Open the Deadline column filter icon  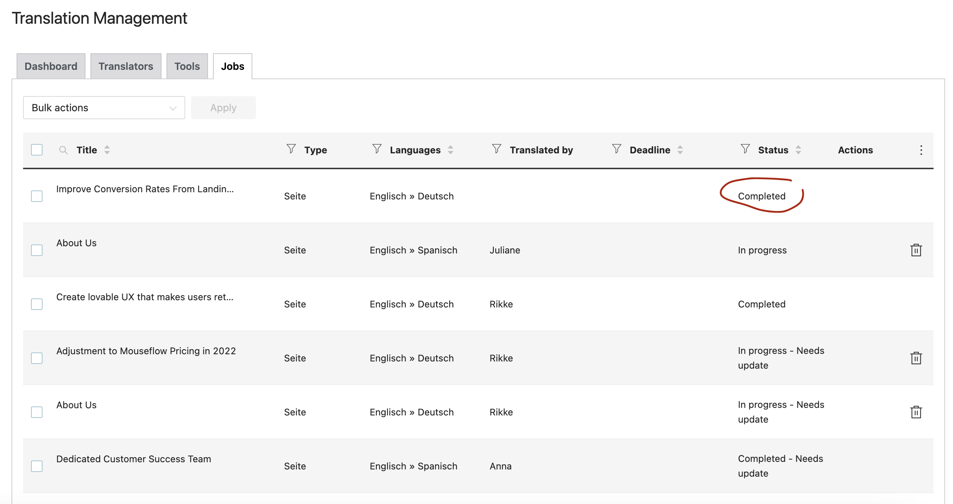616,149
